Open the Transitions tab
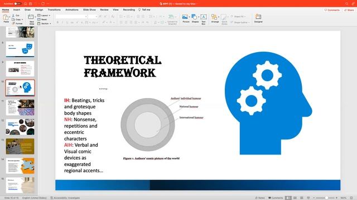 54,10
